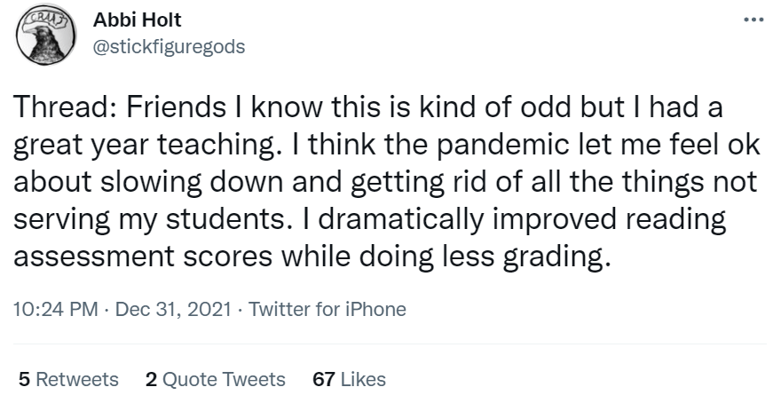Open the tweet's three-dot More menu

point(753,20)
